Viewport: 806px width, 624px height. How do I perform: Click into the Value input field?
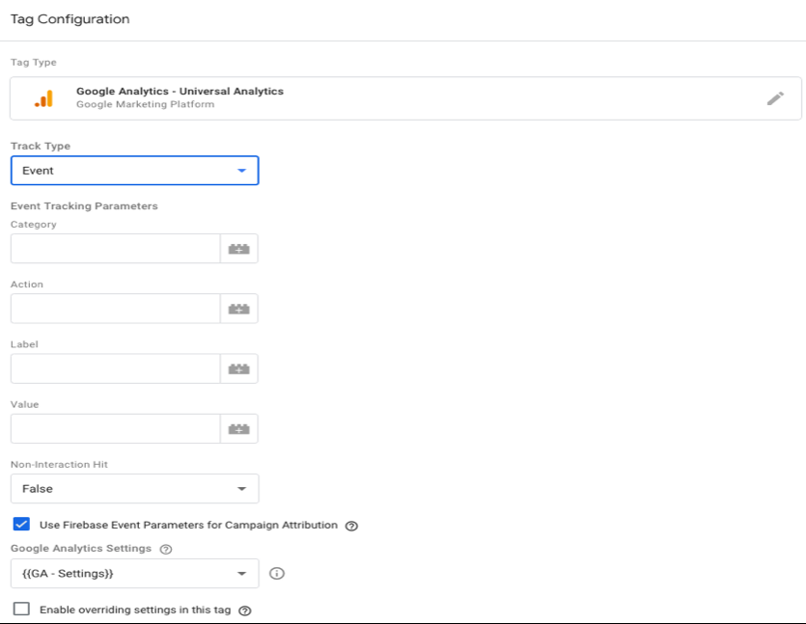pos(115,429)
